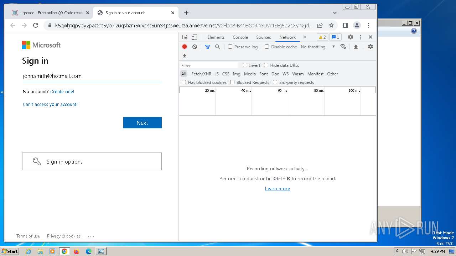The width and height of the screenshot is (456, 256).
Task: Click the help icon in background window
Action: coord(414,31)
